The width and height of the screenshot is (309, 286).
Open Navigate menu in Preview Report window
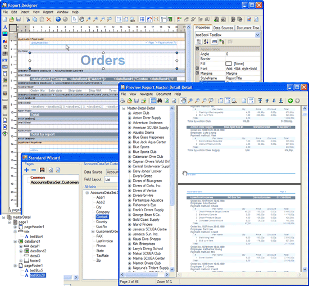tap(146, 94)
